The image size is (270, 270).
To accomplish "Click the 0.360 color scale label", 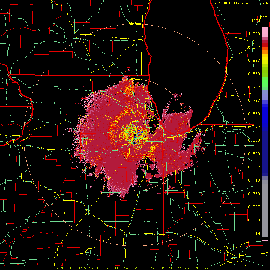I will [254, 194].
